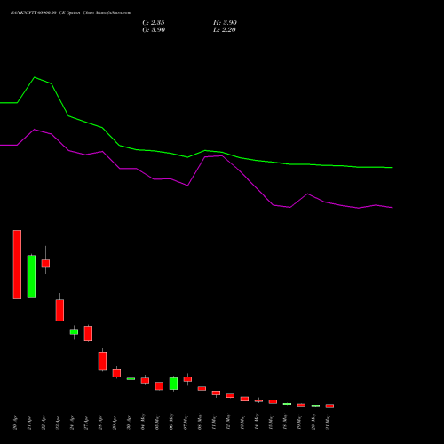444x444 pixels.
Task: Click the 07 May date axis label
Action: click(x=186, y=422)
